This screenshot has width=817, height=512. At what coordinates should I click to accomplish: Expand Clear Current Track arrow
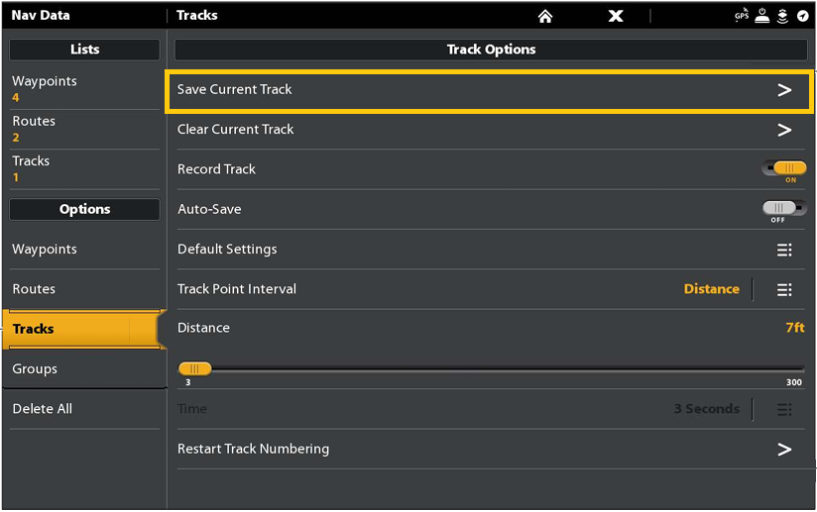coord(784,130)
